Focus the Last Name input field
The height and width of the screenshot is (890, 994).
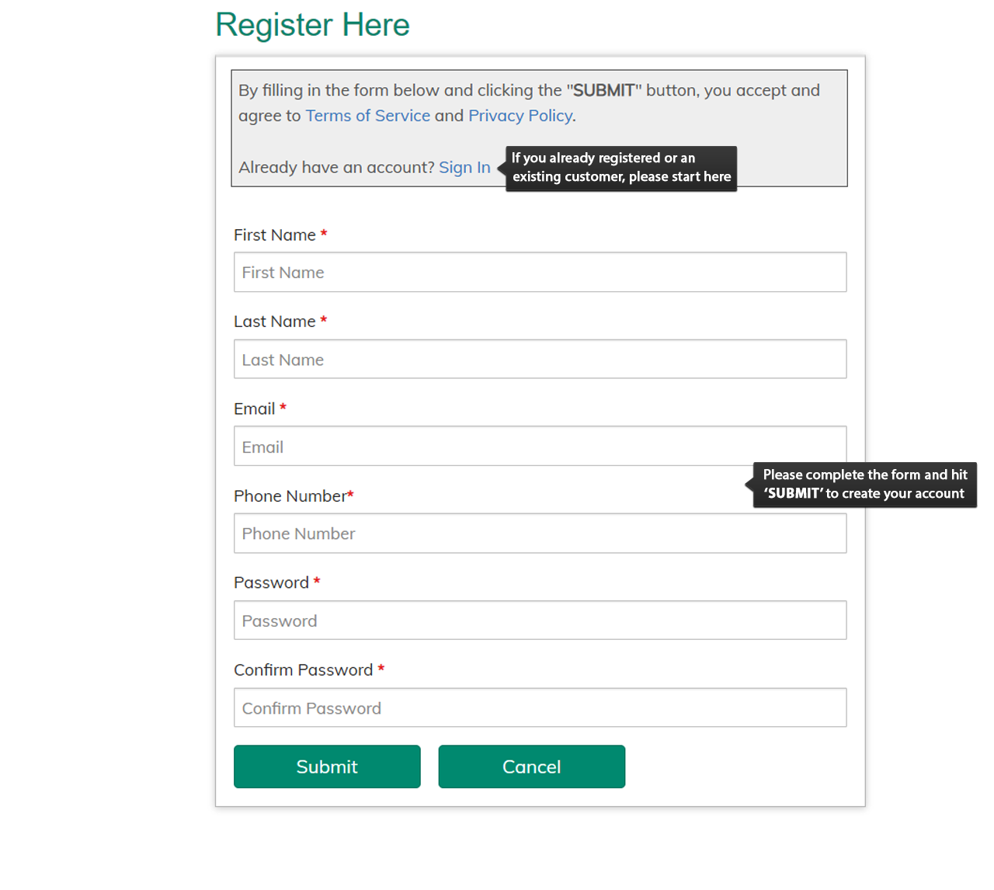[540, 359]
